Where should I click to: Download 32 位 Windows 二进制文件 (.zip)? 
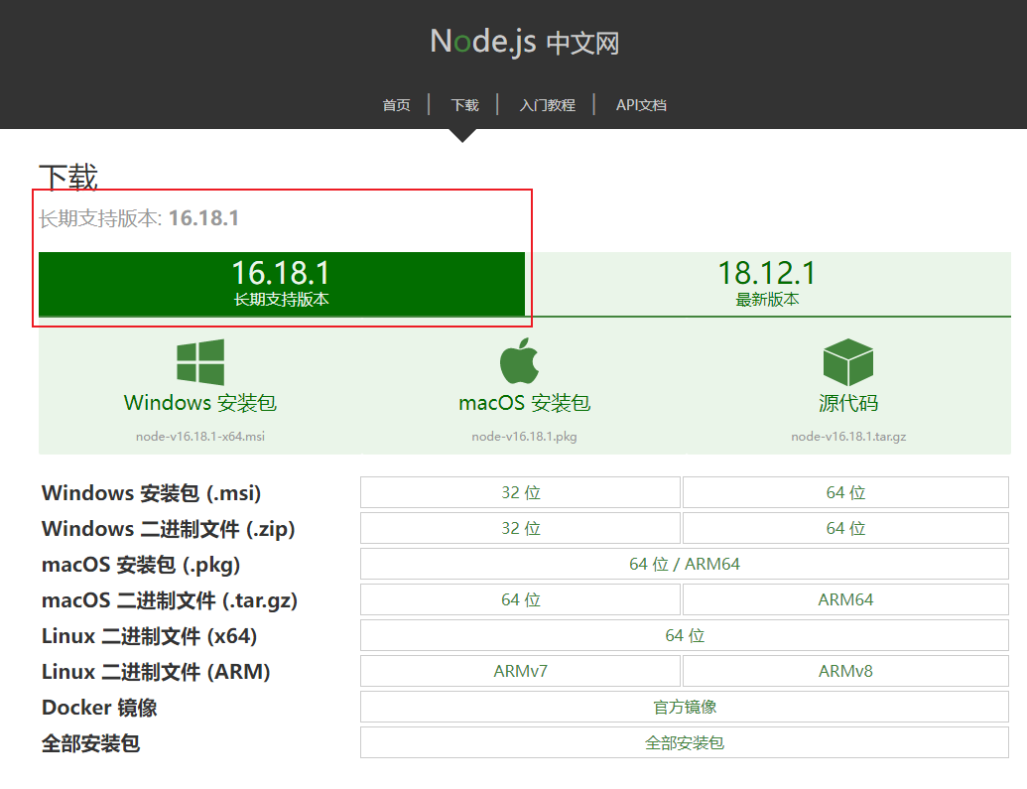(x=521, y=528)
